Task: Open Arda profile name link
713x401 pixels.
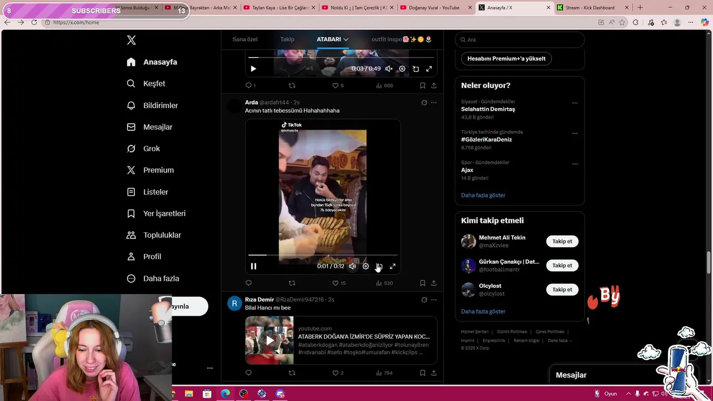Action: tap(251, 102)
